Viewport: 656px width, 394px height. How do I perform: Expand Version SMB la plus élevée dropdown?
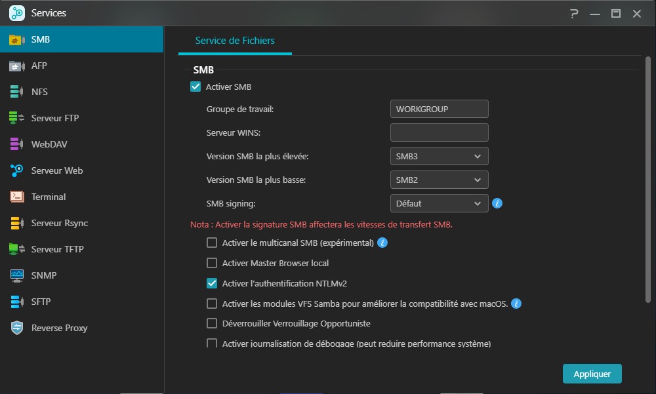pyautogui.click(x=439, y=156)
